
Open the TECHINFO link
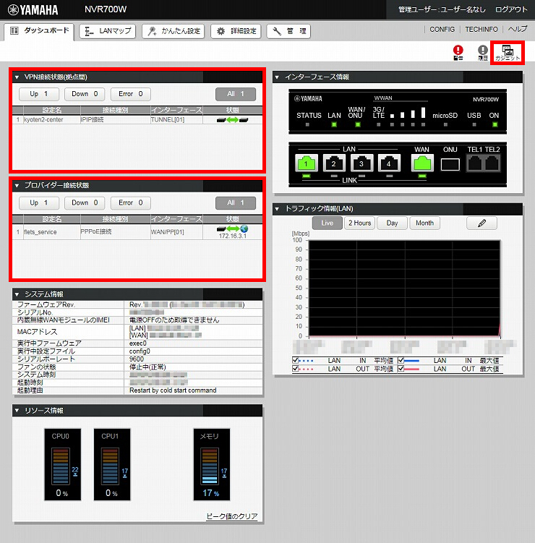482,30
